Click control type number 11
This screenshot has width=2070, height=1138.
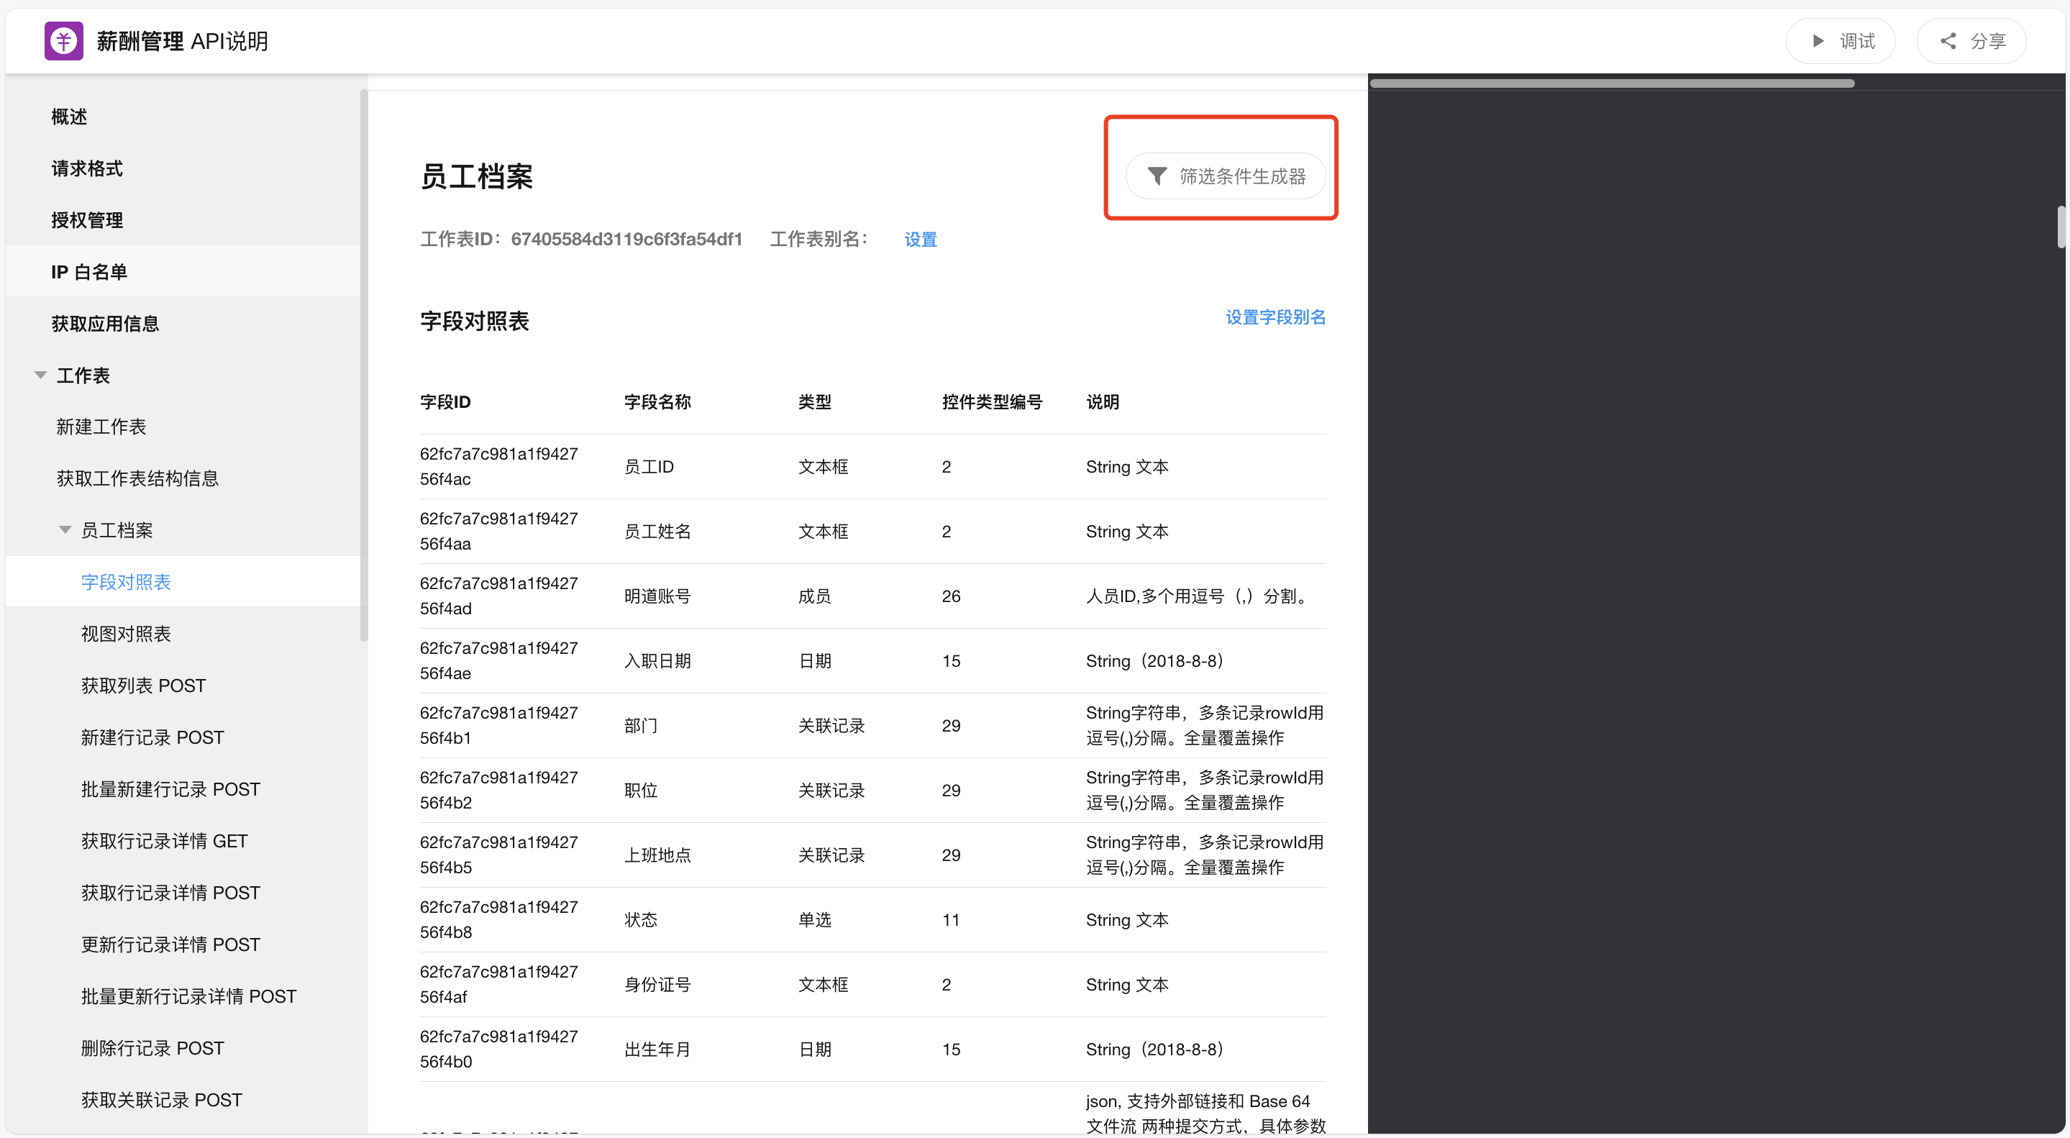951,920
